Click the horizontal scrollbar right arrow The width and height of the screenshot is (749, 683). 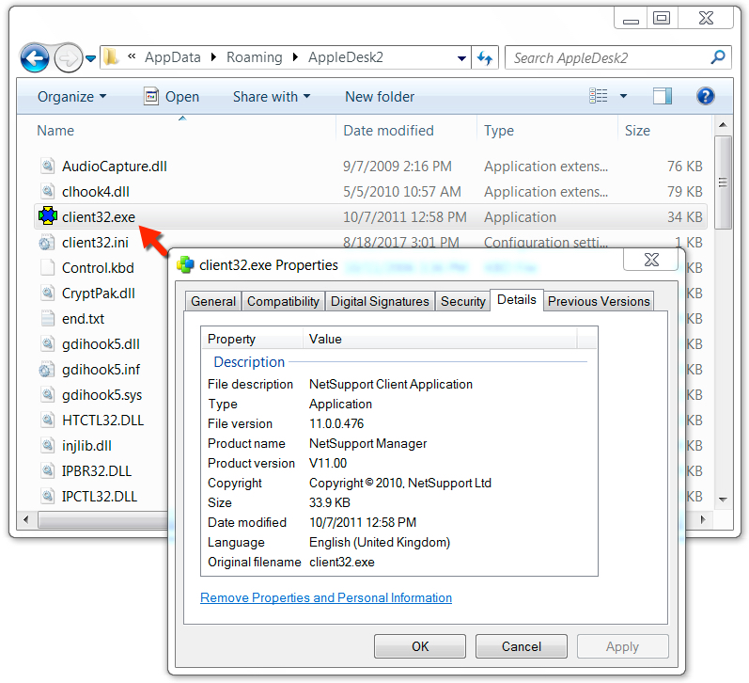click(703, 519)
